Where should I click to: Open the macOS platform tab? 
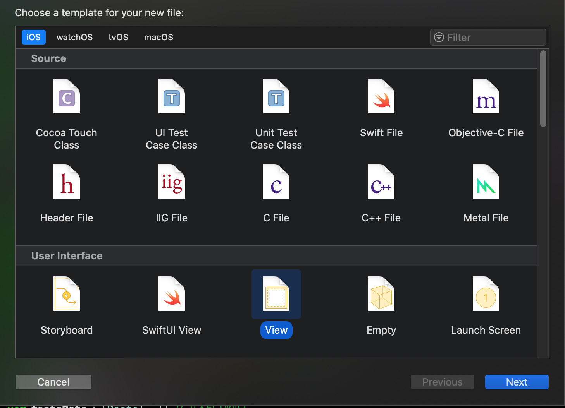(158, 37)
